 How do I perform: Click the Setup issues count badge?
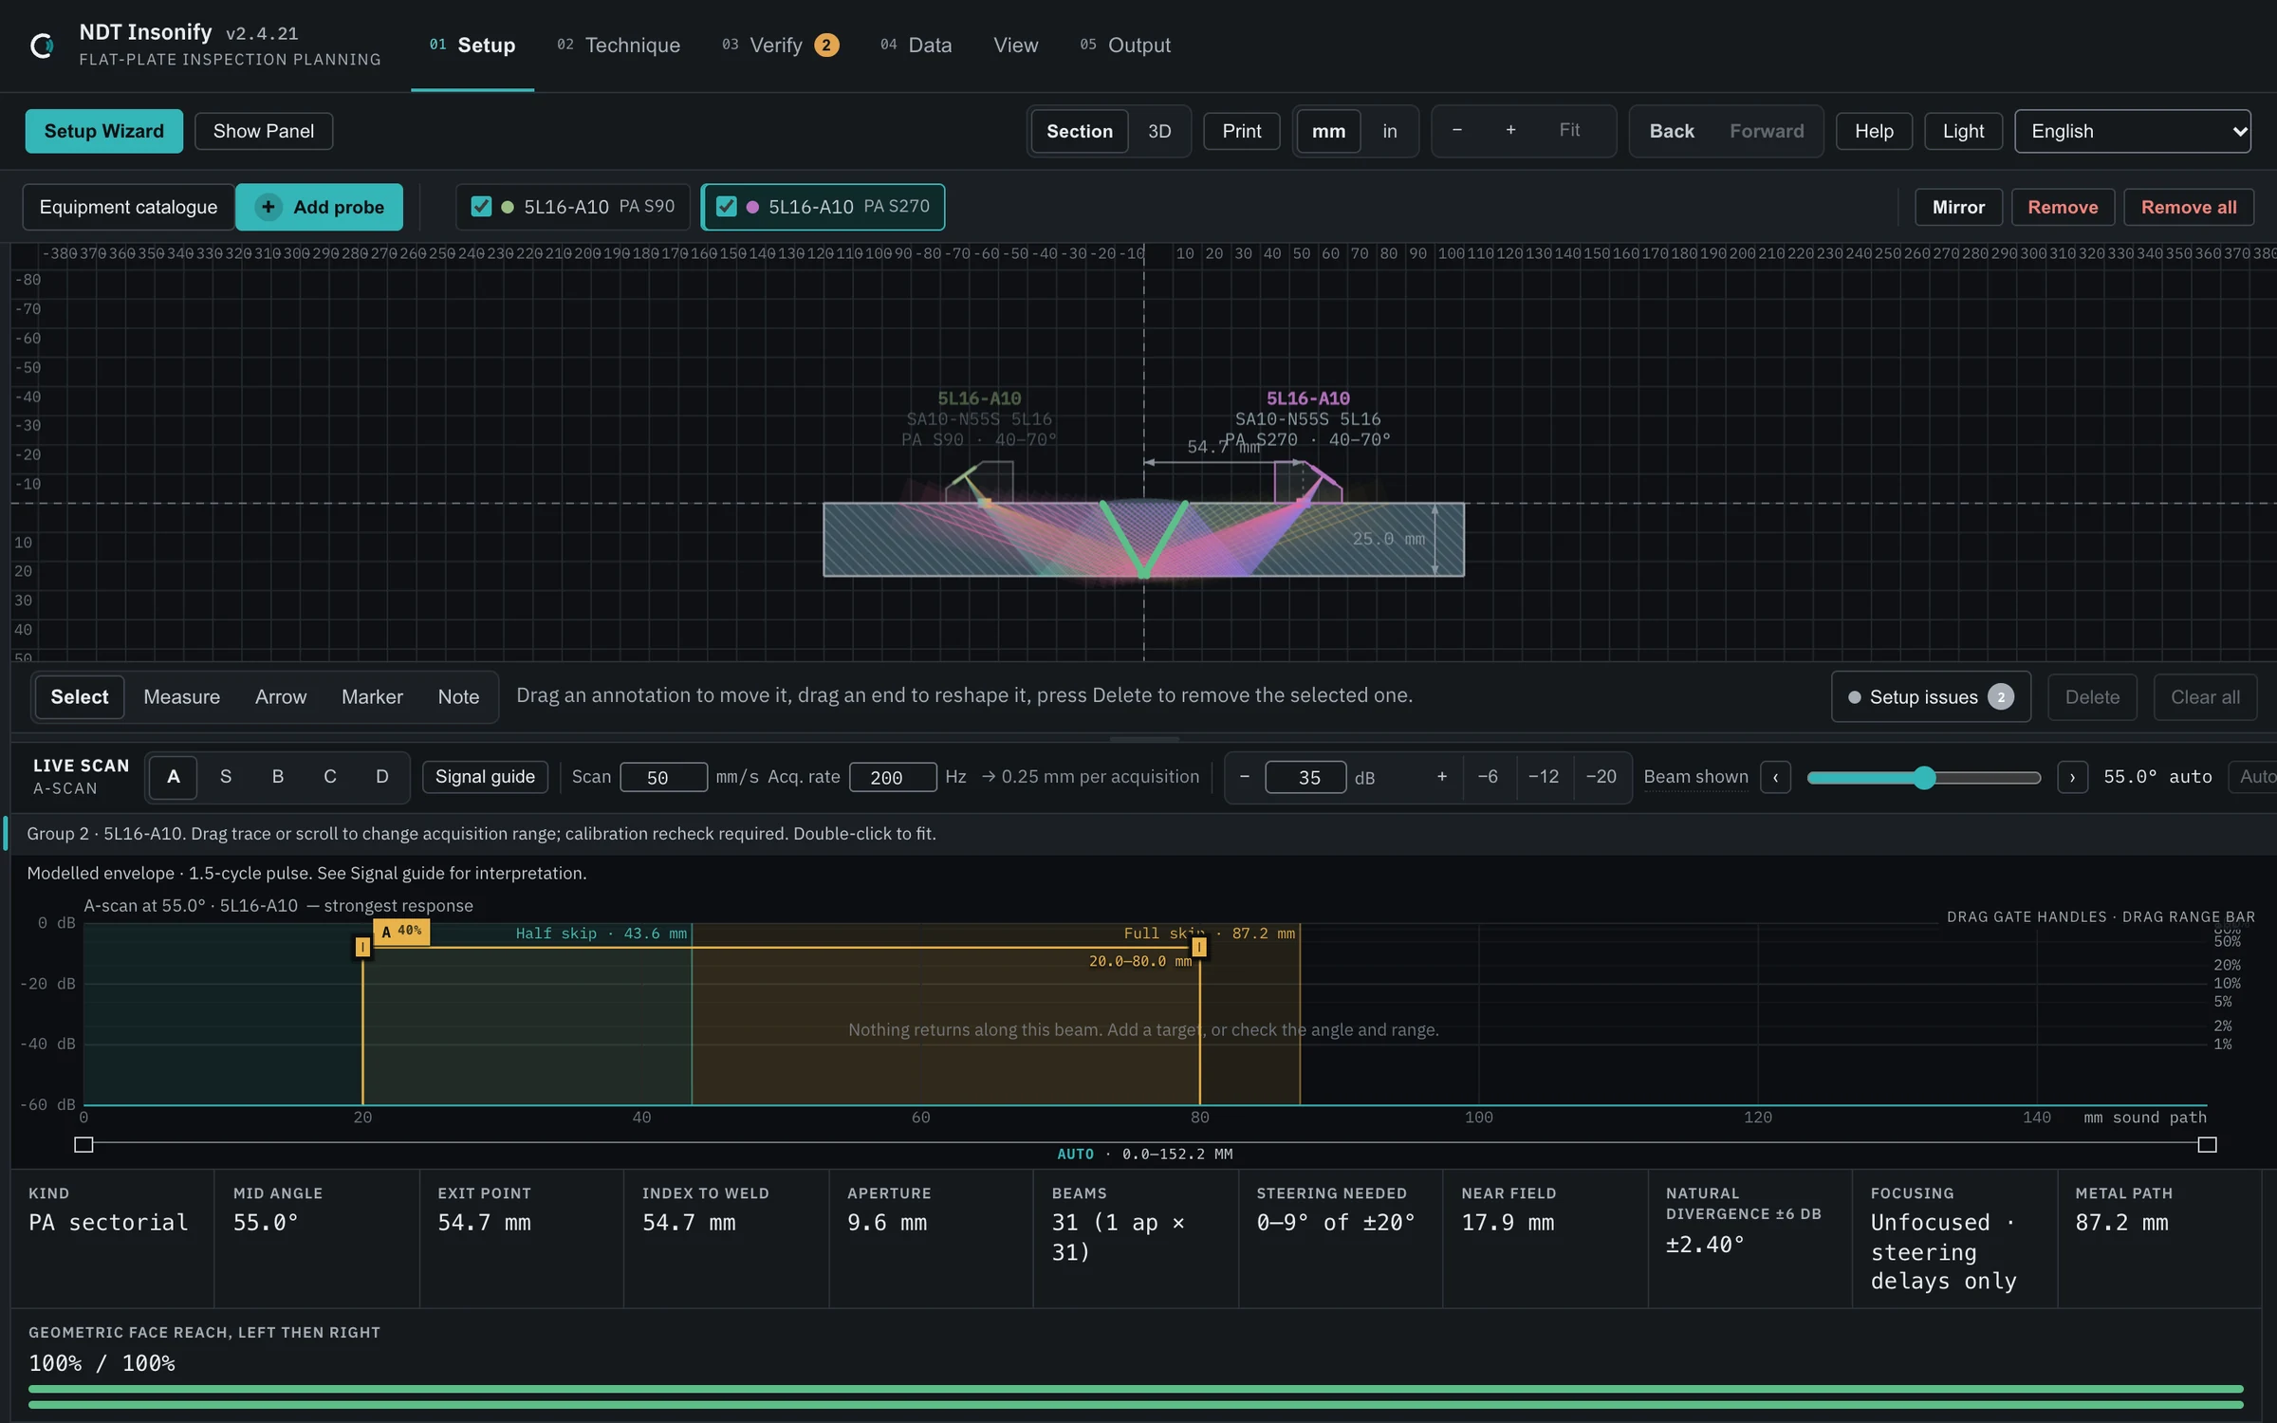[x=2001, y=696]
